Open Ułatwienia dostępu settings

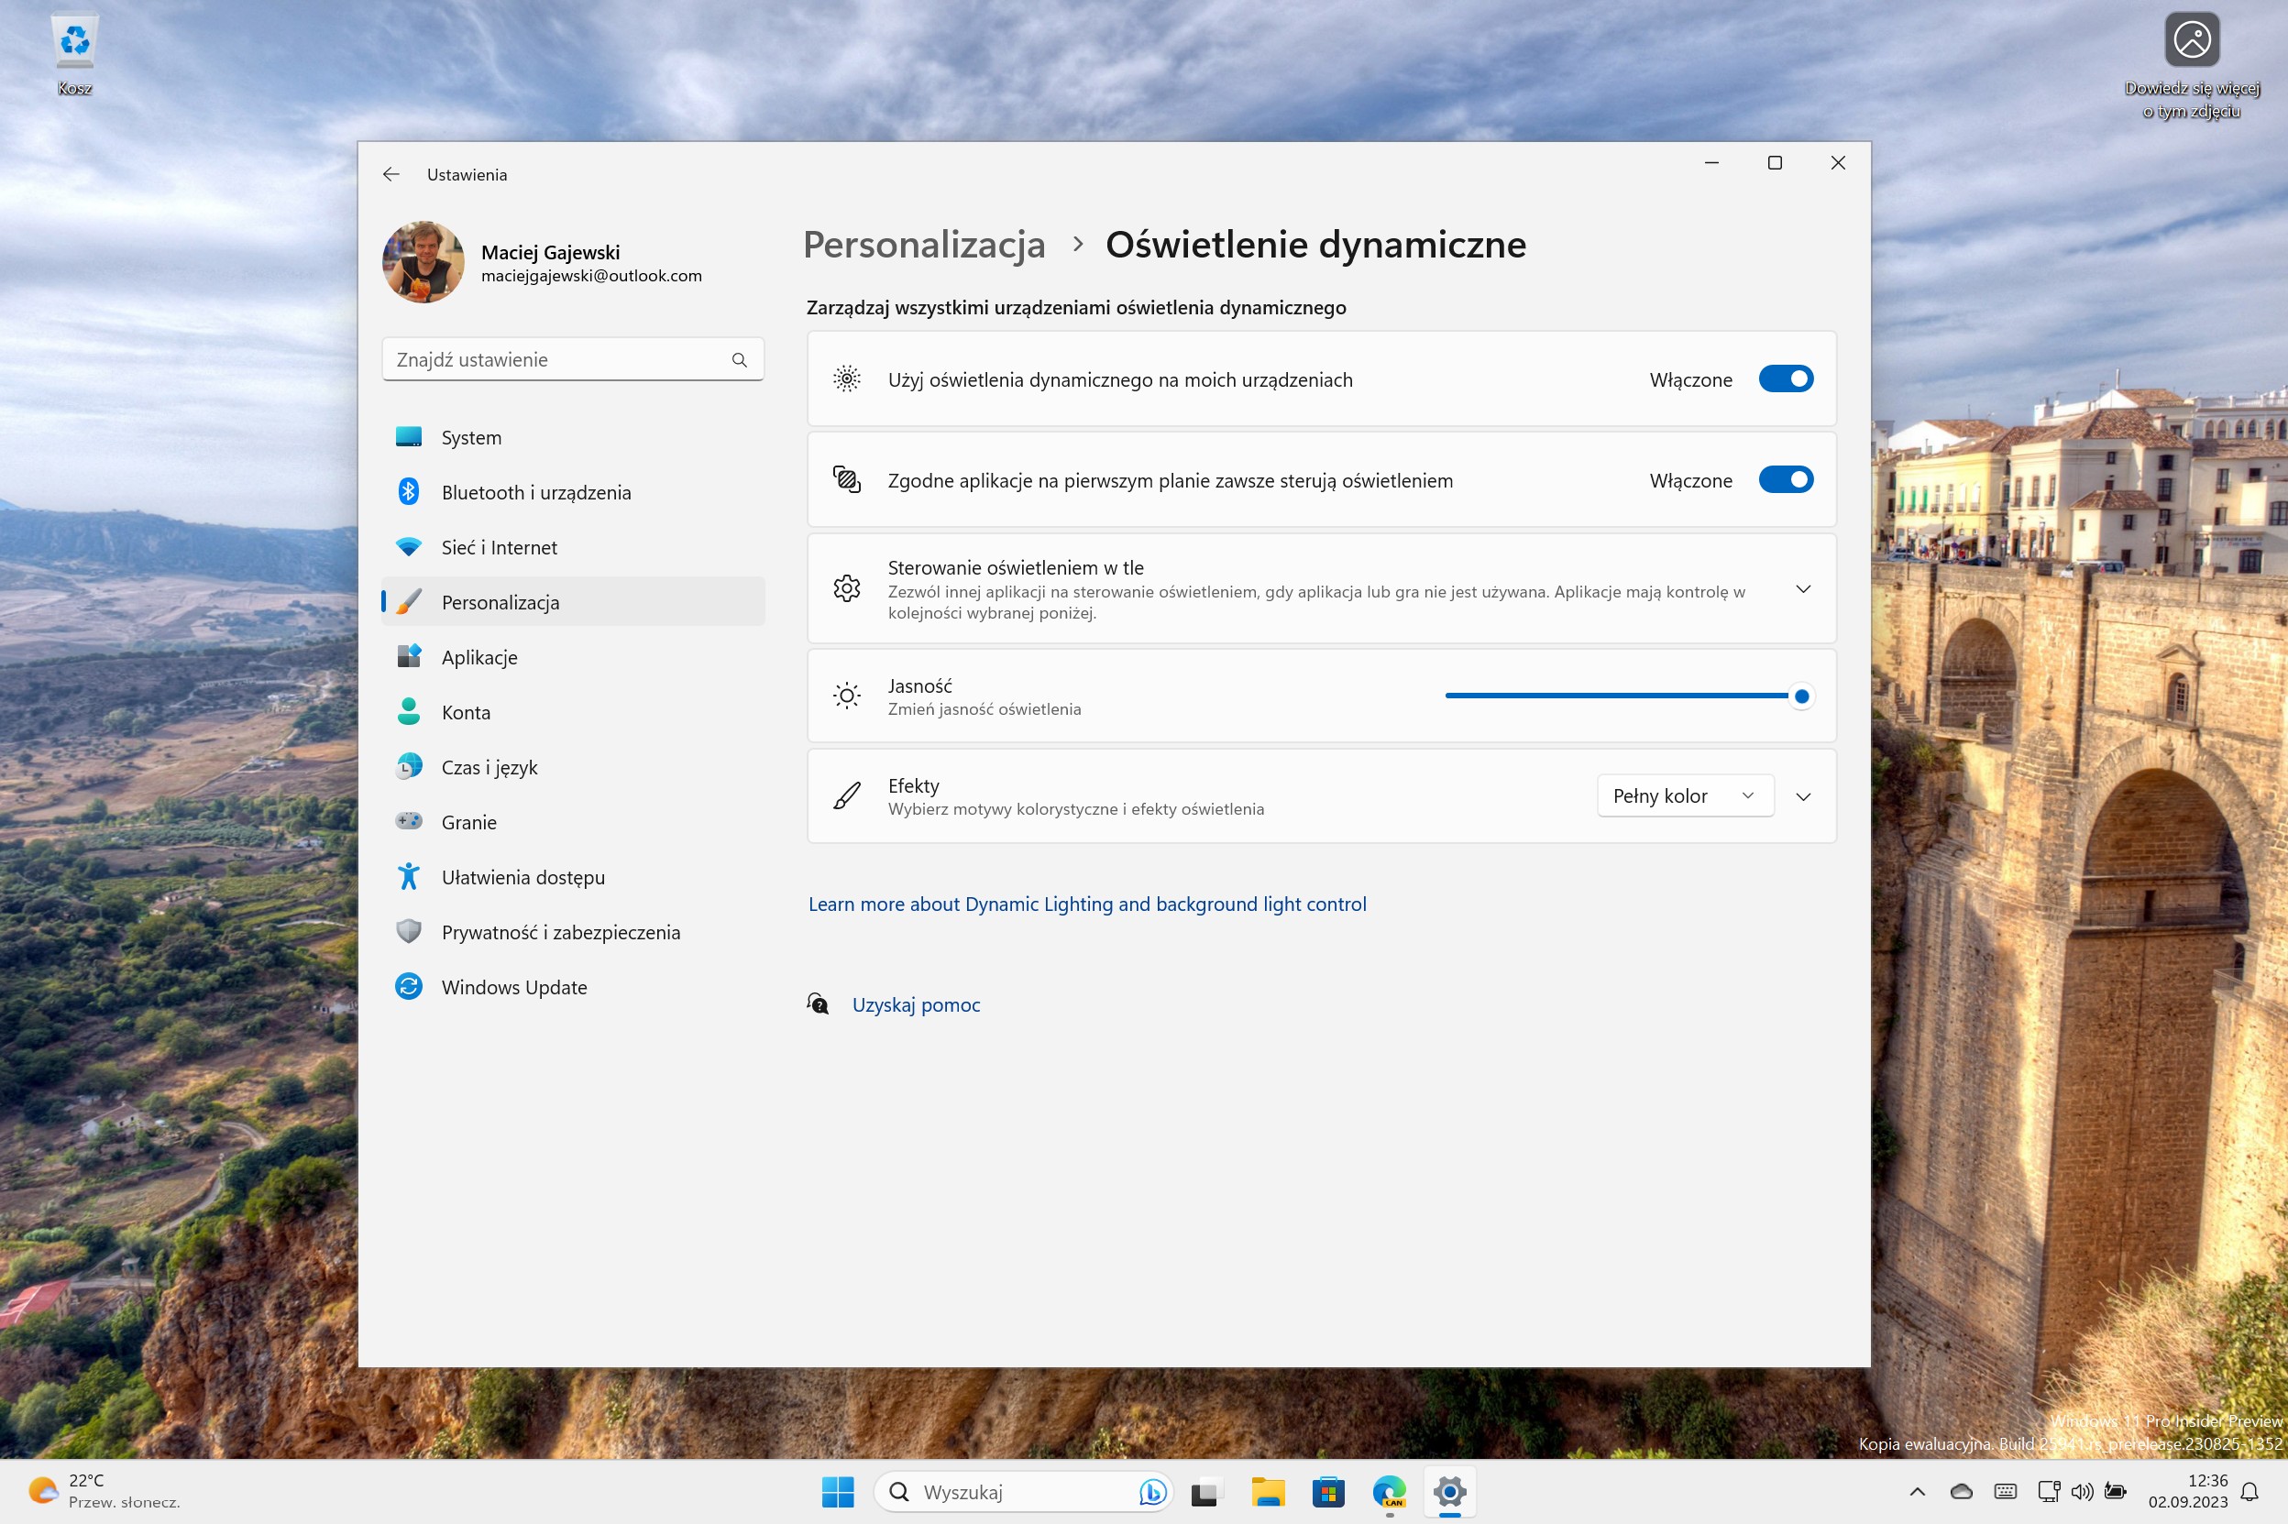(x=573, y=878)
